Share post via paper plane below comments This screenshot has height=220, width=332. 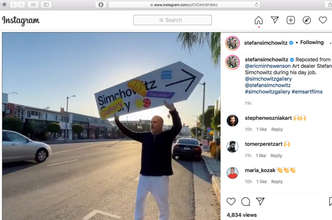click(260, 201)
